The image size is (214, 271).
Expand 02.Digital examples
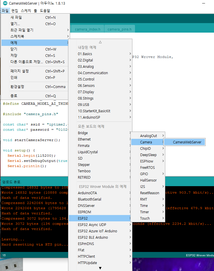coord(100,60)
